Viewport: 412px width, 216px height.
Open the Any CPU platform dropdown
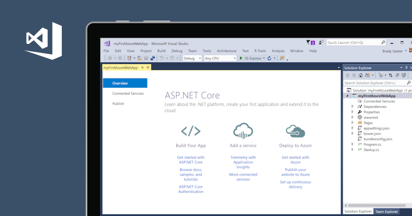(220, 58)
